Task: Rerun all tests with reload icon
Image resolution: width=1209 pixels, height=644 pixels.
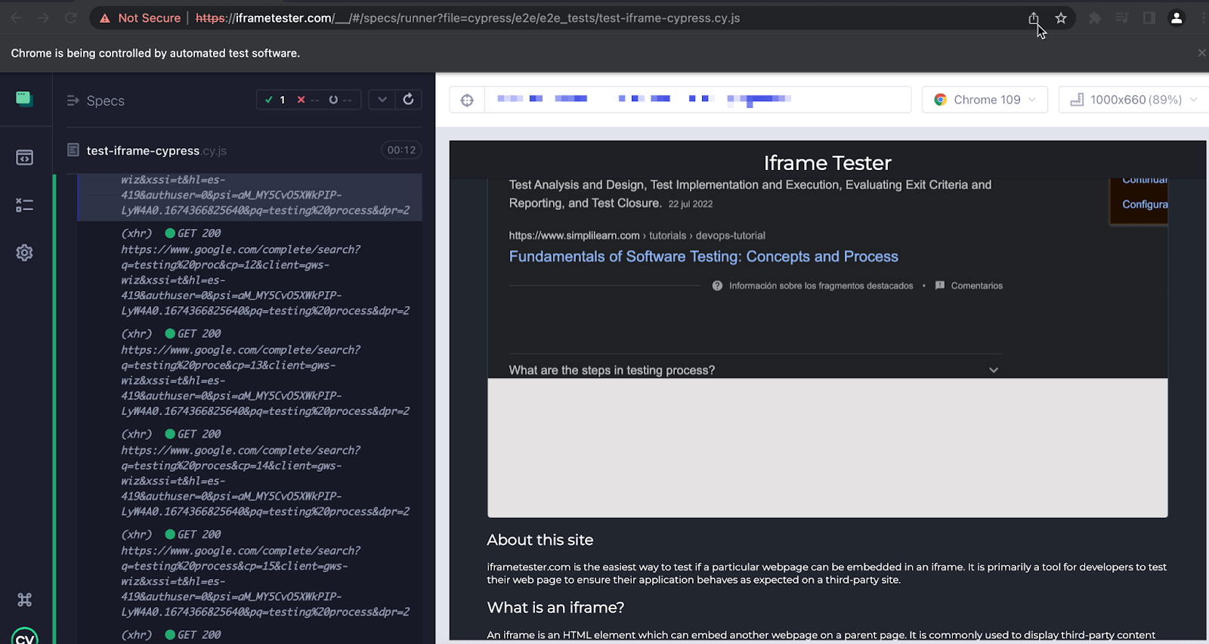Action: [x=408, y=99]
